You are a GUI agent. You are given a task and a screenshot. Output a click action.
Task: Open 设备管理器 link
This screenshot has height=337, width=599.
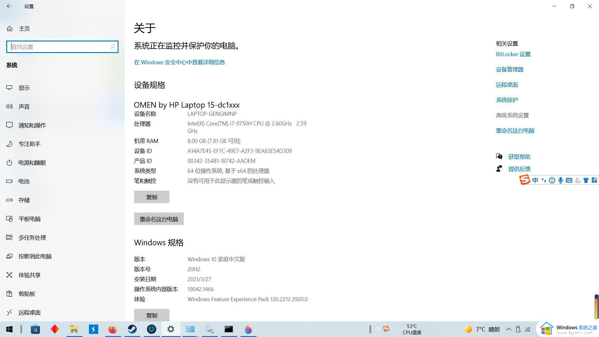pyautogui.click(x=510, y=70)
